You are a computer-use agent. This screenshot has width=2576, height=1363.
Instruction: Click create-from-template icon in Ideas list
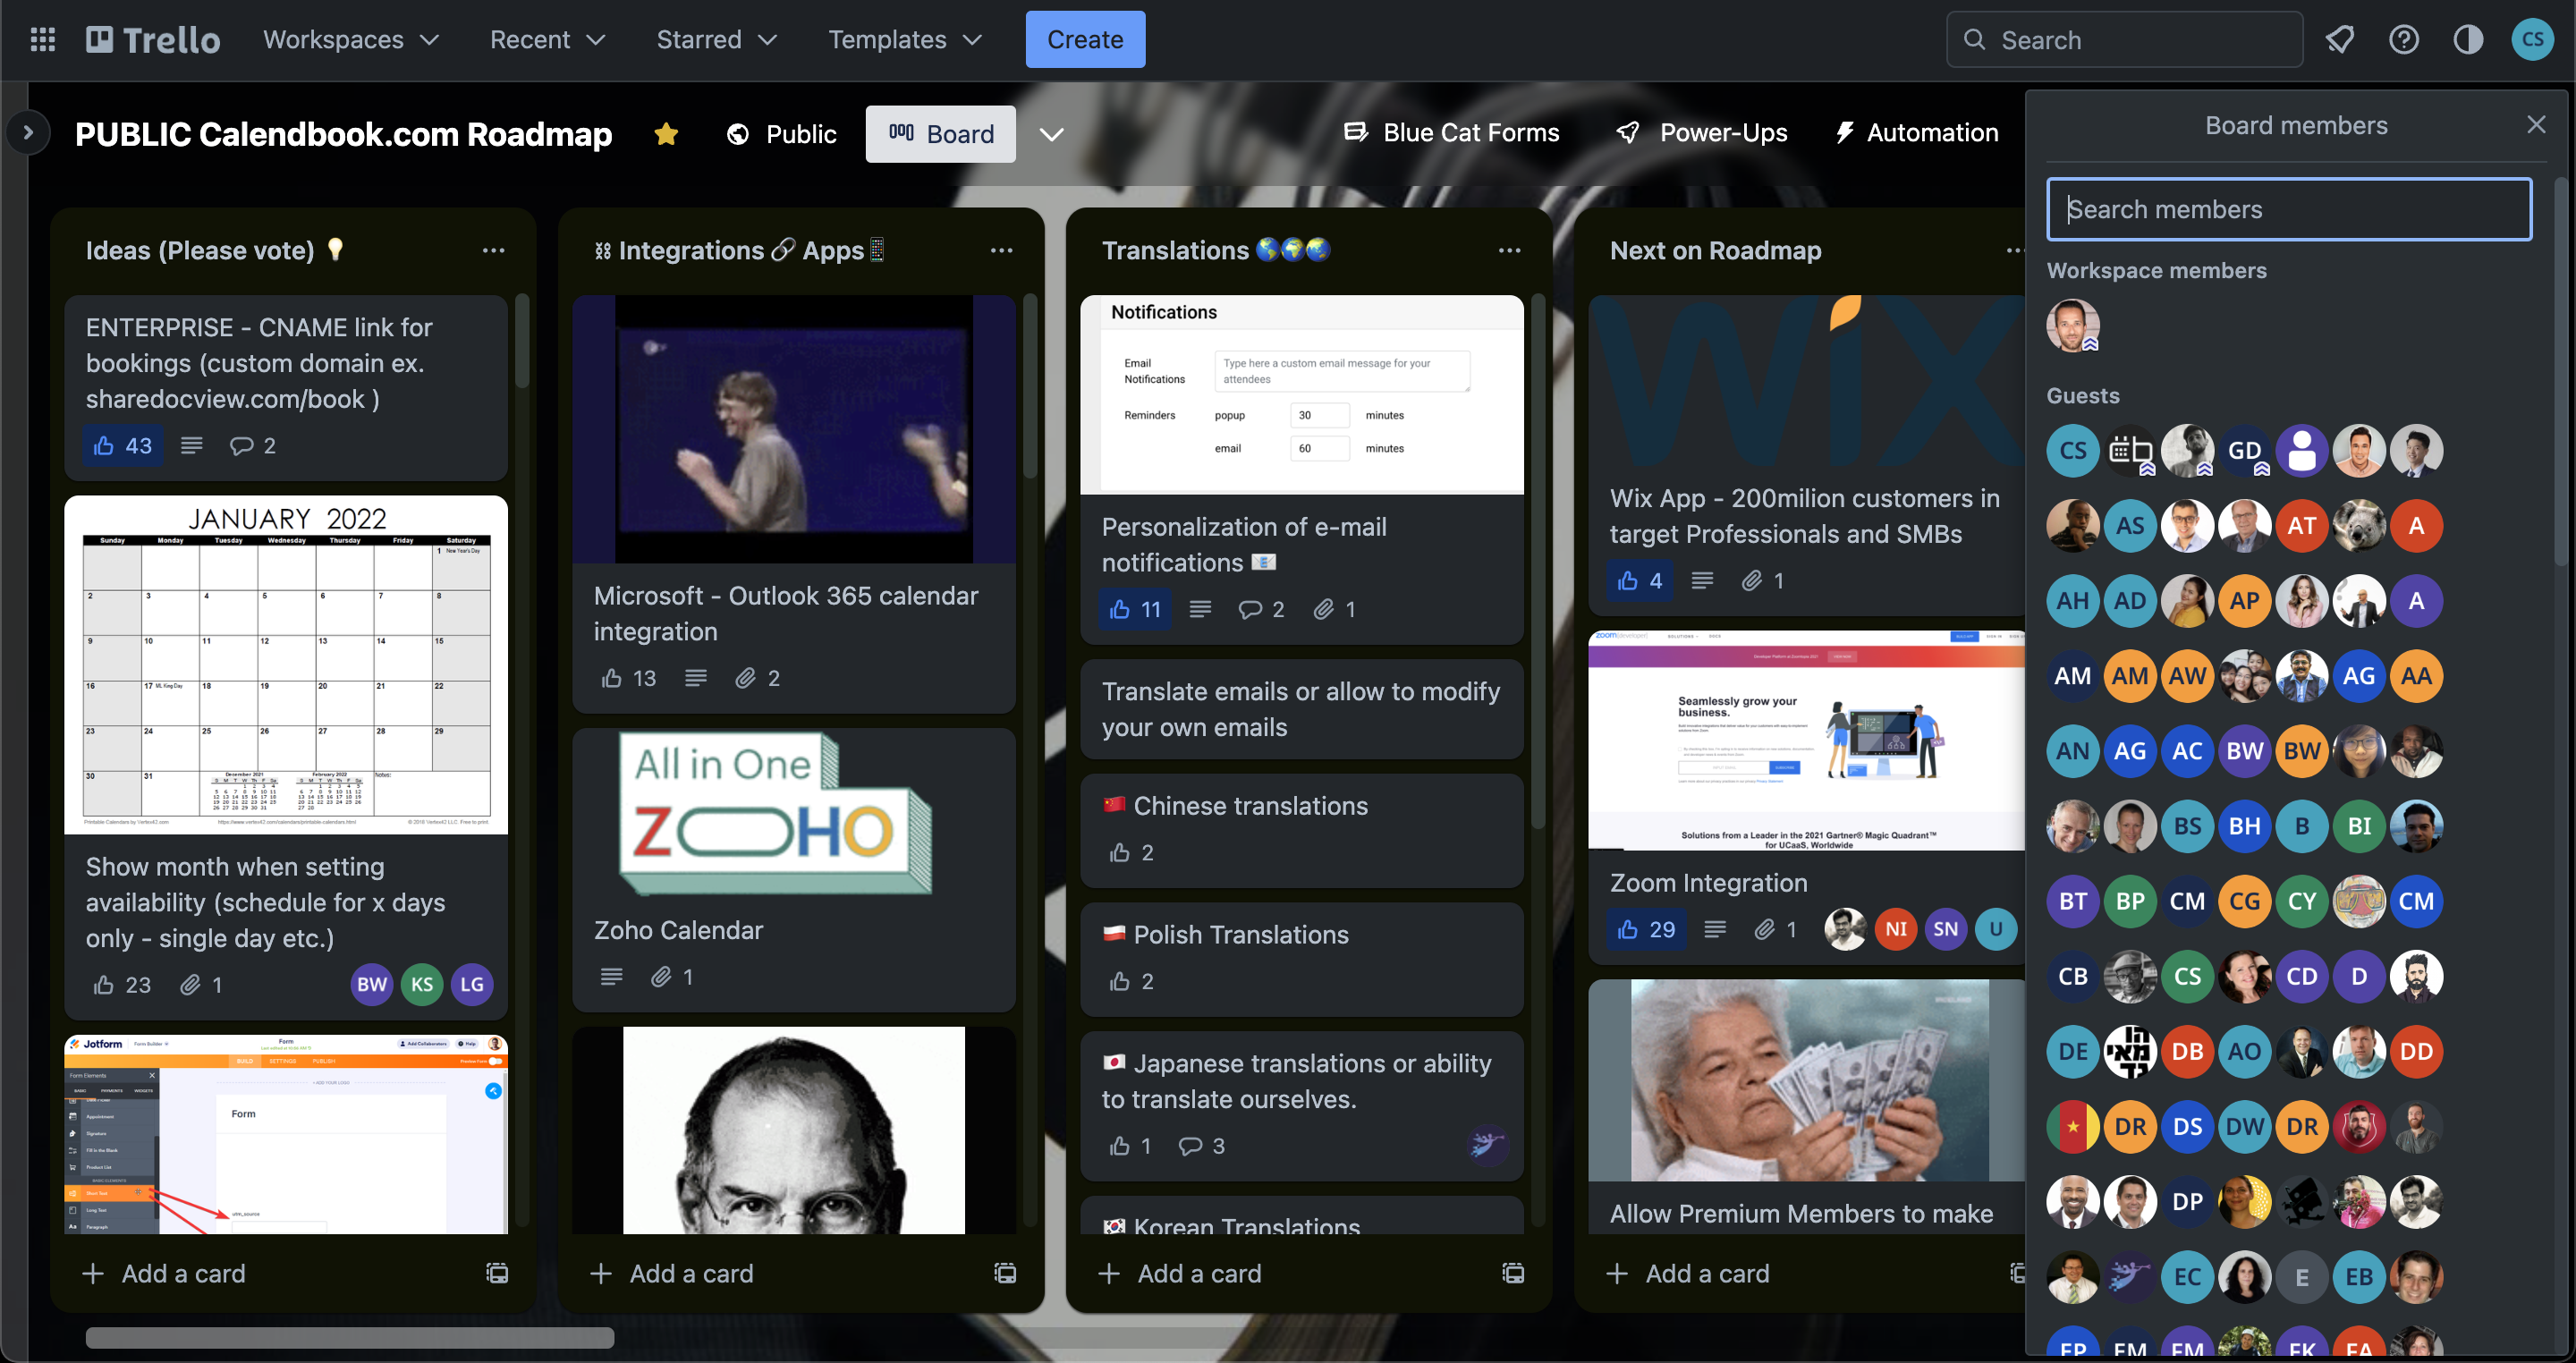[497, 1273]
